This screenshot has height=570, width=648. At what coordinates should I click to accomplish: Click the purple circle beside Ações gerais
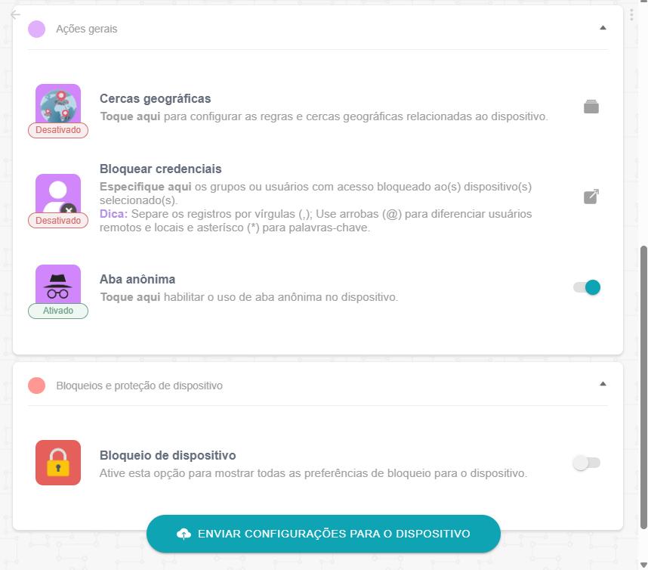click(x=36, y=29)
